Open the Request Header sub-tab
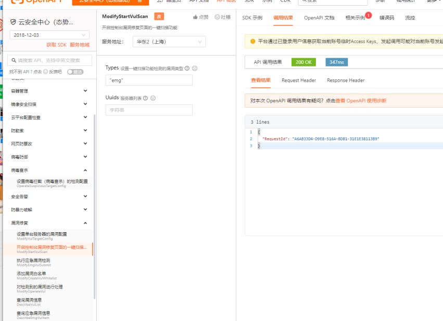This screenshot has width=443, height=321. [299, 81]
